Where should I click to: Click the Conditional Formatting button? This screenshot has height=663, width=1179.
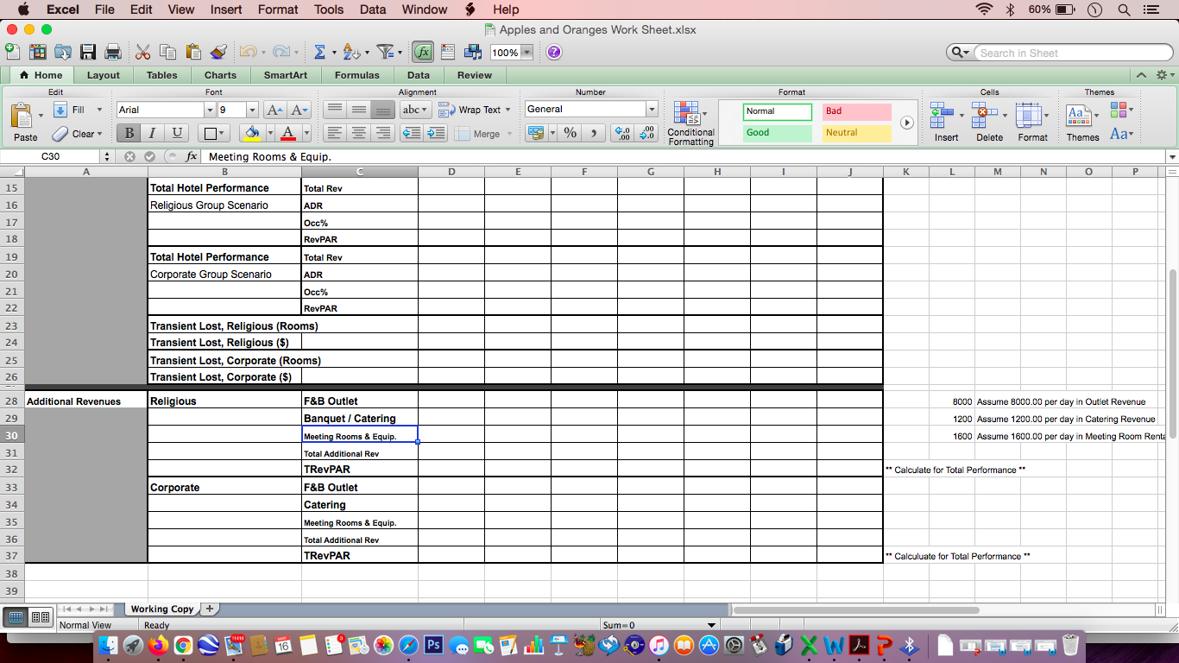tap(690, 118)
